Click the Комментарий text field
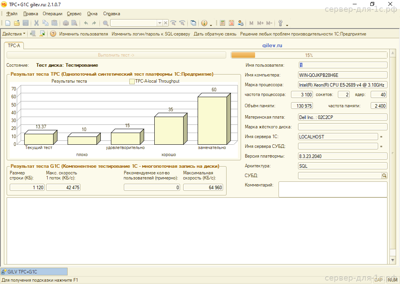 [x=333, y=189]
